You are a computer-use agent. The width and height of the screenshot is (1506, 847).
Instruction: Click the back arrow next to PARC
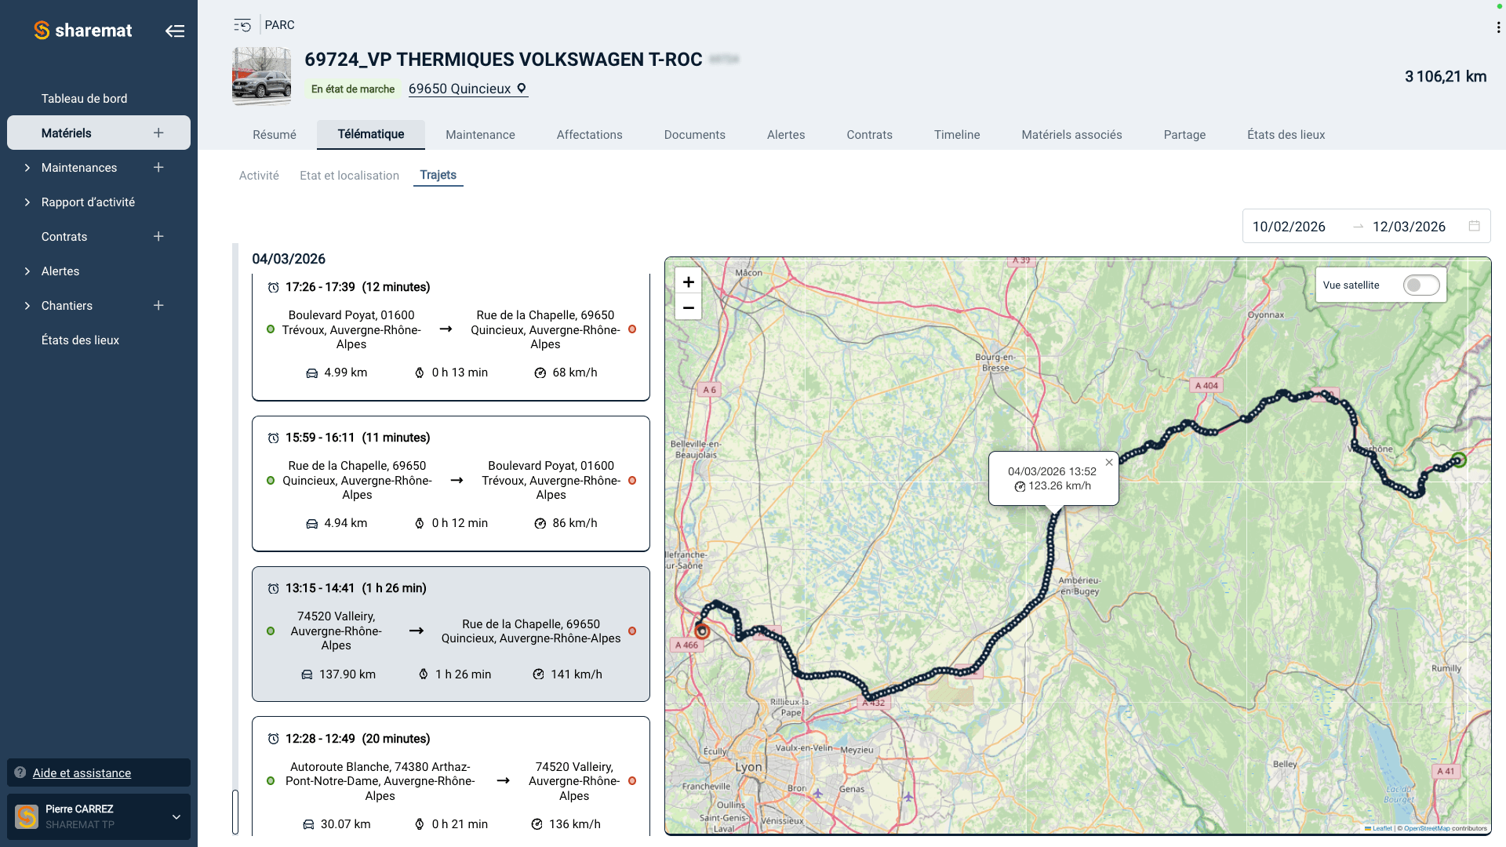coord(241,25)
